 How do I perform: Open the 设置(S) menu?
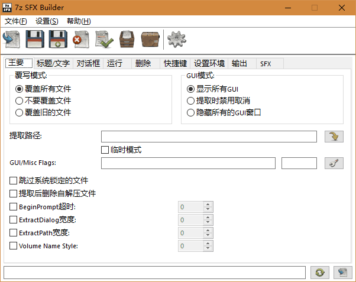click(47, 21)
